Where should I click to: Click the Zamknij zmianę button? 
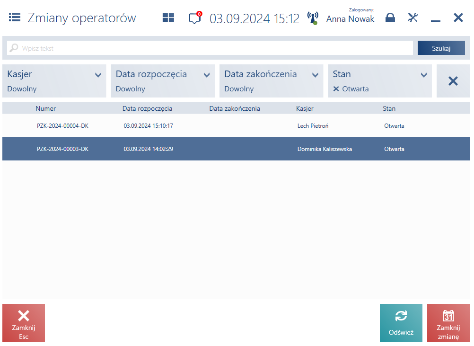click(x=448, y=323)
